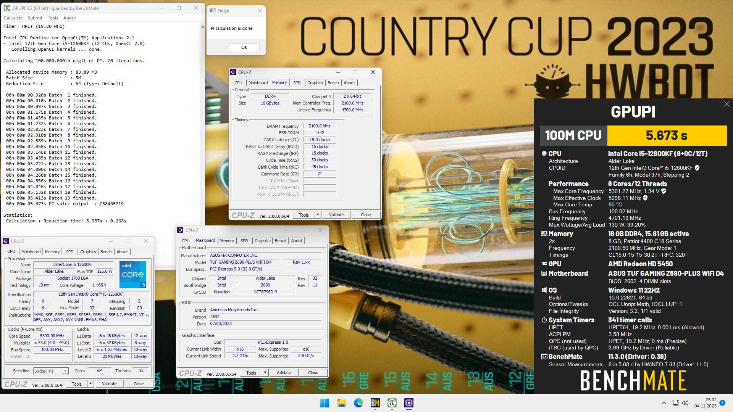The image size is (733, 412).
Task: Click verified shield next to Max Core Frequency
Action: pyautogui.click(x=664, y=191)
